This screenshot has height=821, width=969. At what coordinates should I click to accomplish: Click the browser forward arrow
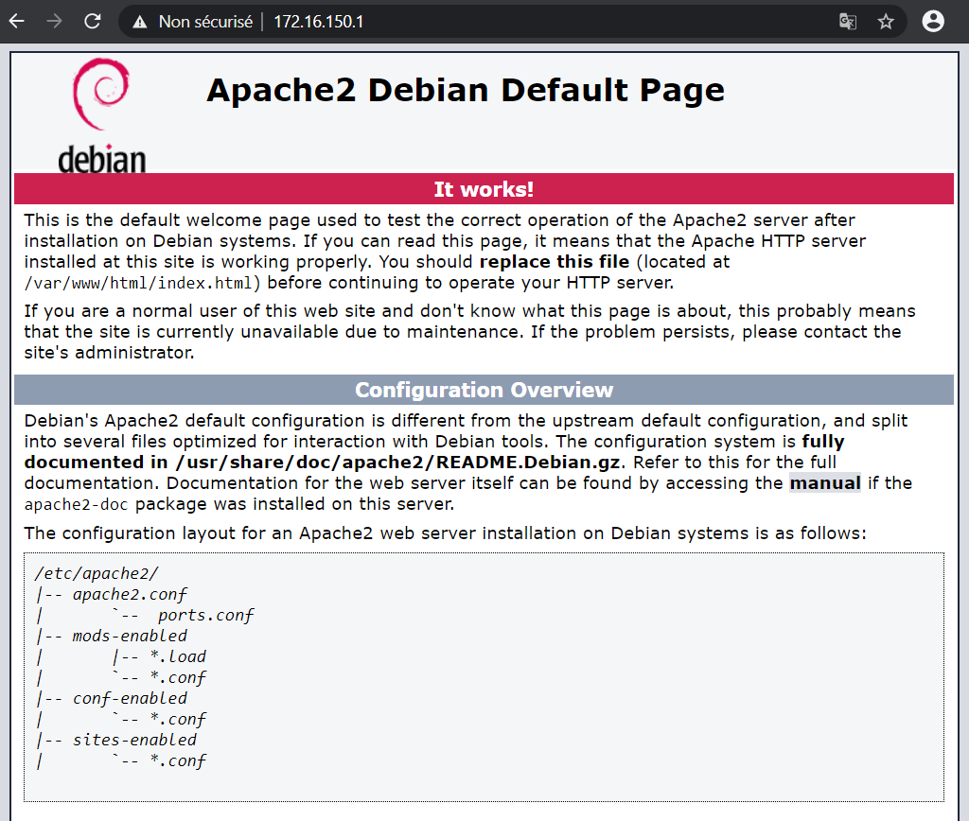(54, 21)
